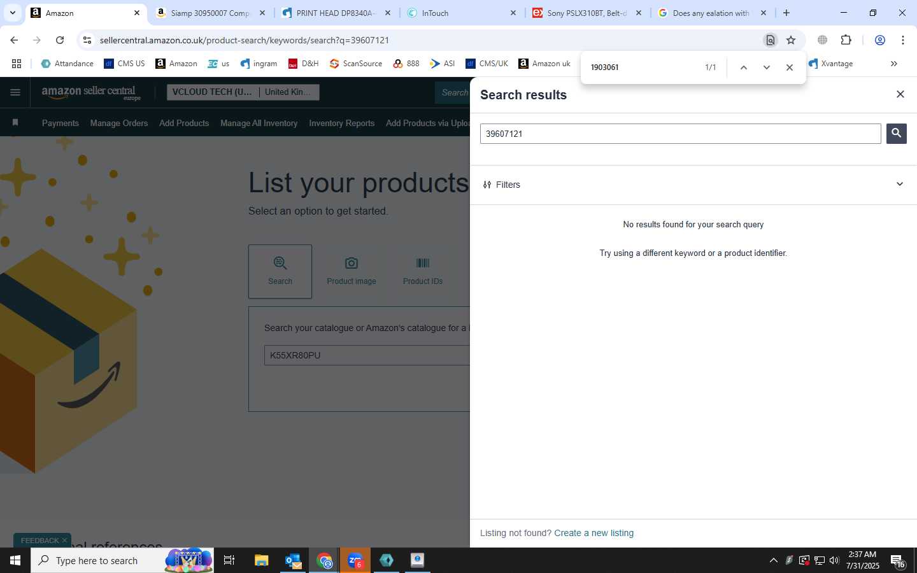
Task: Click the FEEDBACK tab button
Action: click(x=39, y=541)
